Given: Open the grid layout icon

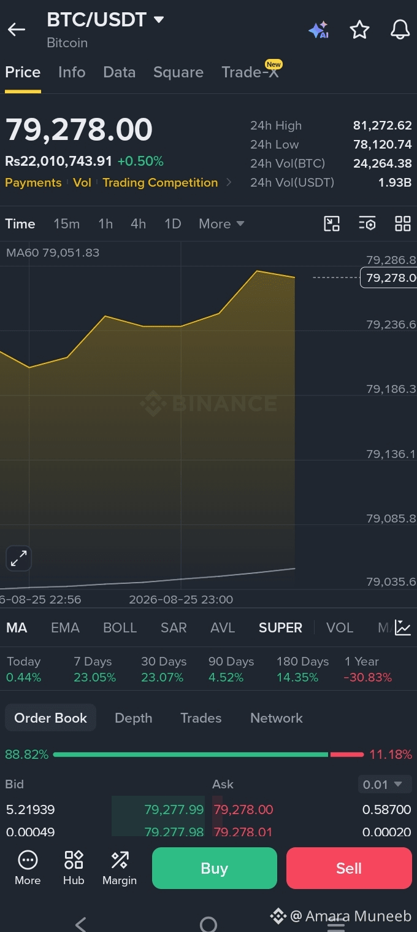Looking at the screenshot, I should pos(402,223).
